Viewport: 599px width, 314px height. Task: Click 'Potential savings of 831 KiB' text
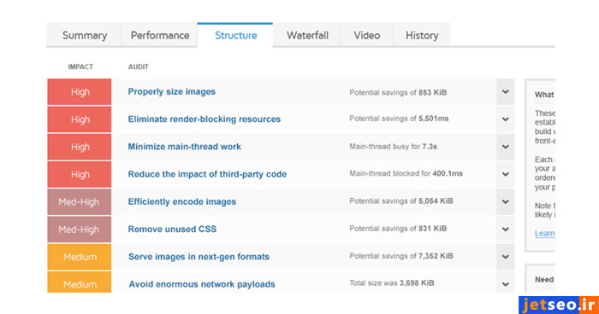coord(398,229)
